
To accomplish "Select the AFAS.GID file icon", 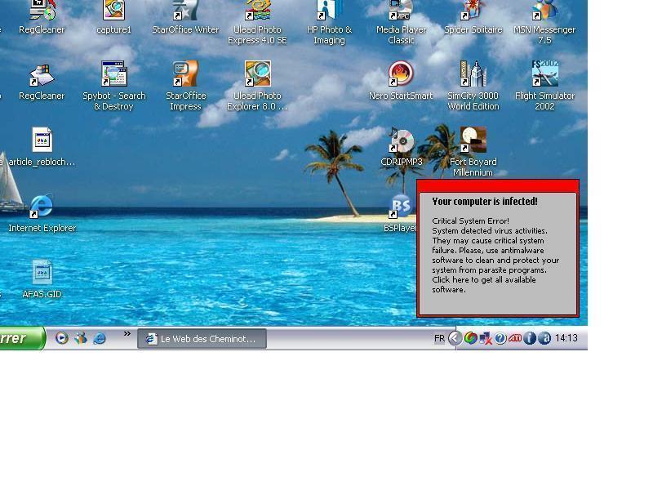I will (x=42, y=274).
